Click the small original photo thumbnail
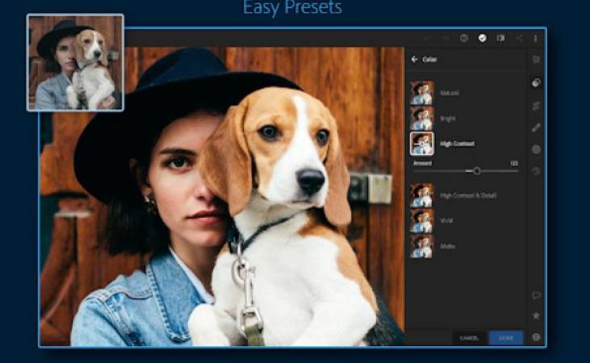The image size is (590, 363). click(75, 62)
